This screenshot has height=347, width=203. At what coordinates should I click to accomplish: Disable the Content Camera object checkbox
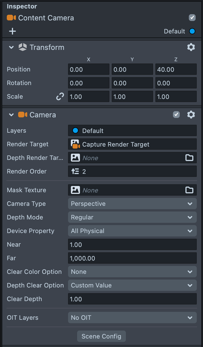click(192, 18)
